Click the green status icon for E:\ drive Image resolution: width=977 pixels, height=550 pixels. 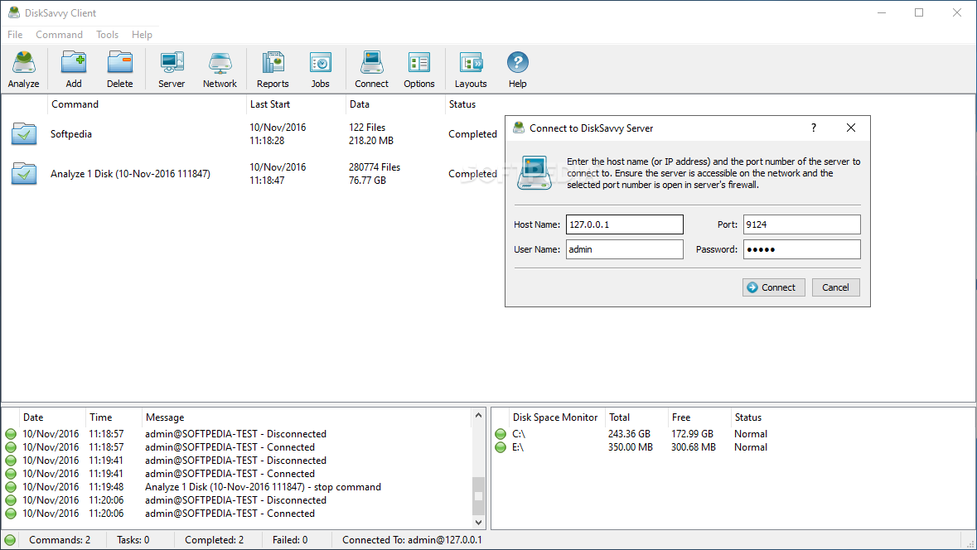[501, 447]
